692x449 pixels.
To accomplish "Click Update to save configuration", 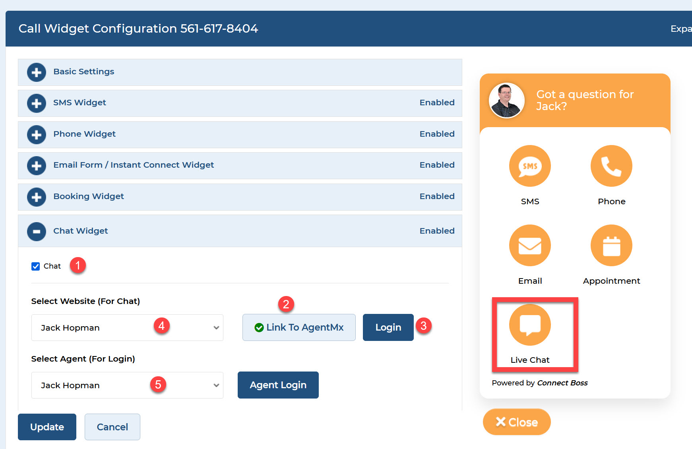I will tap(47, 427).
